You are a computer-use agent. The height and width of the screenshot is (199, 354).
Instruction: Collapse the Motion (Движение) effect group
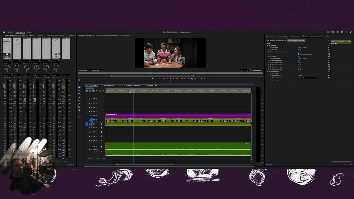pyautogui.click(x=267, y=45)
